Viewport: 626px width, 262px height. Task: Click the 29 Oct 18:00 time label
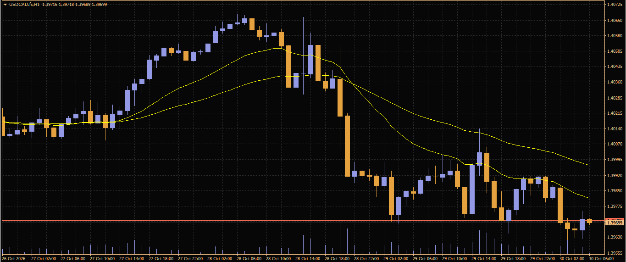[513, 259]
